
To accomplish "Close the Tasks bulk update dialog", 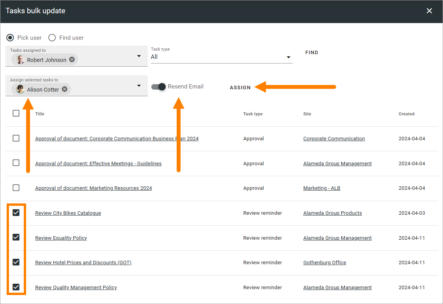I will point(429,11).
